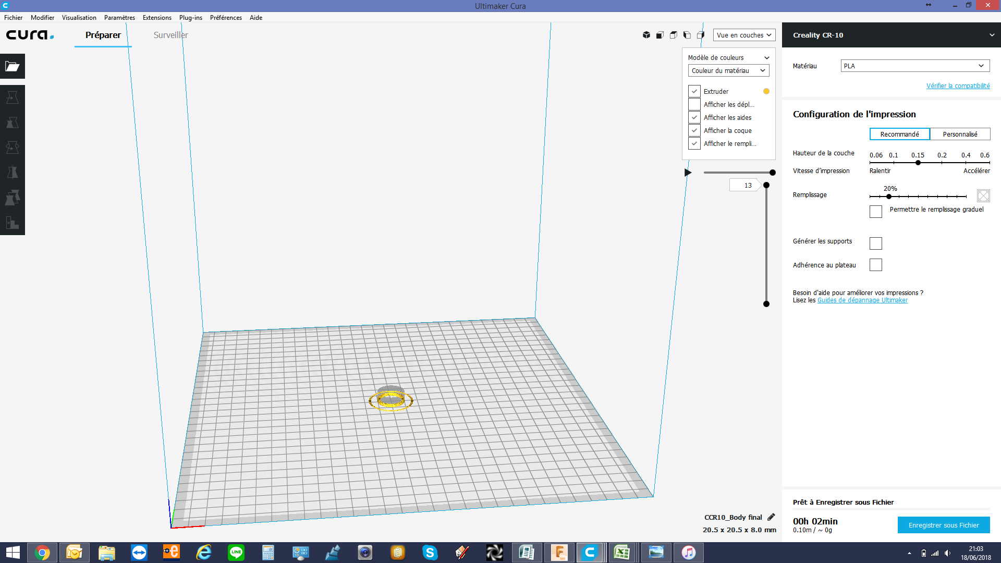Viewport: 1001px width, 563px height.
Task: Click 'Enregistrer sous Fichier' button
Action: pyautogui.click(x=944, y=525)
